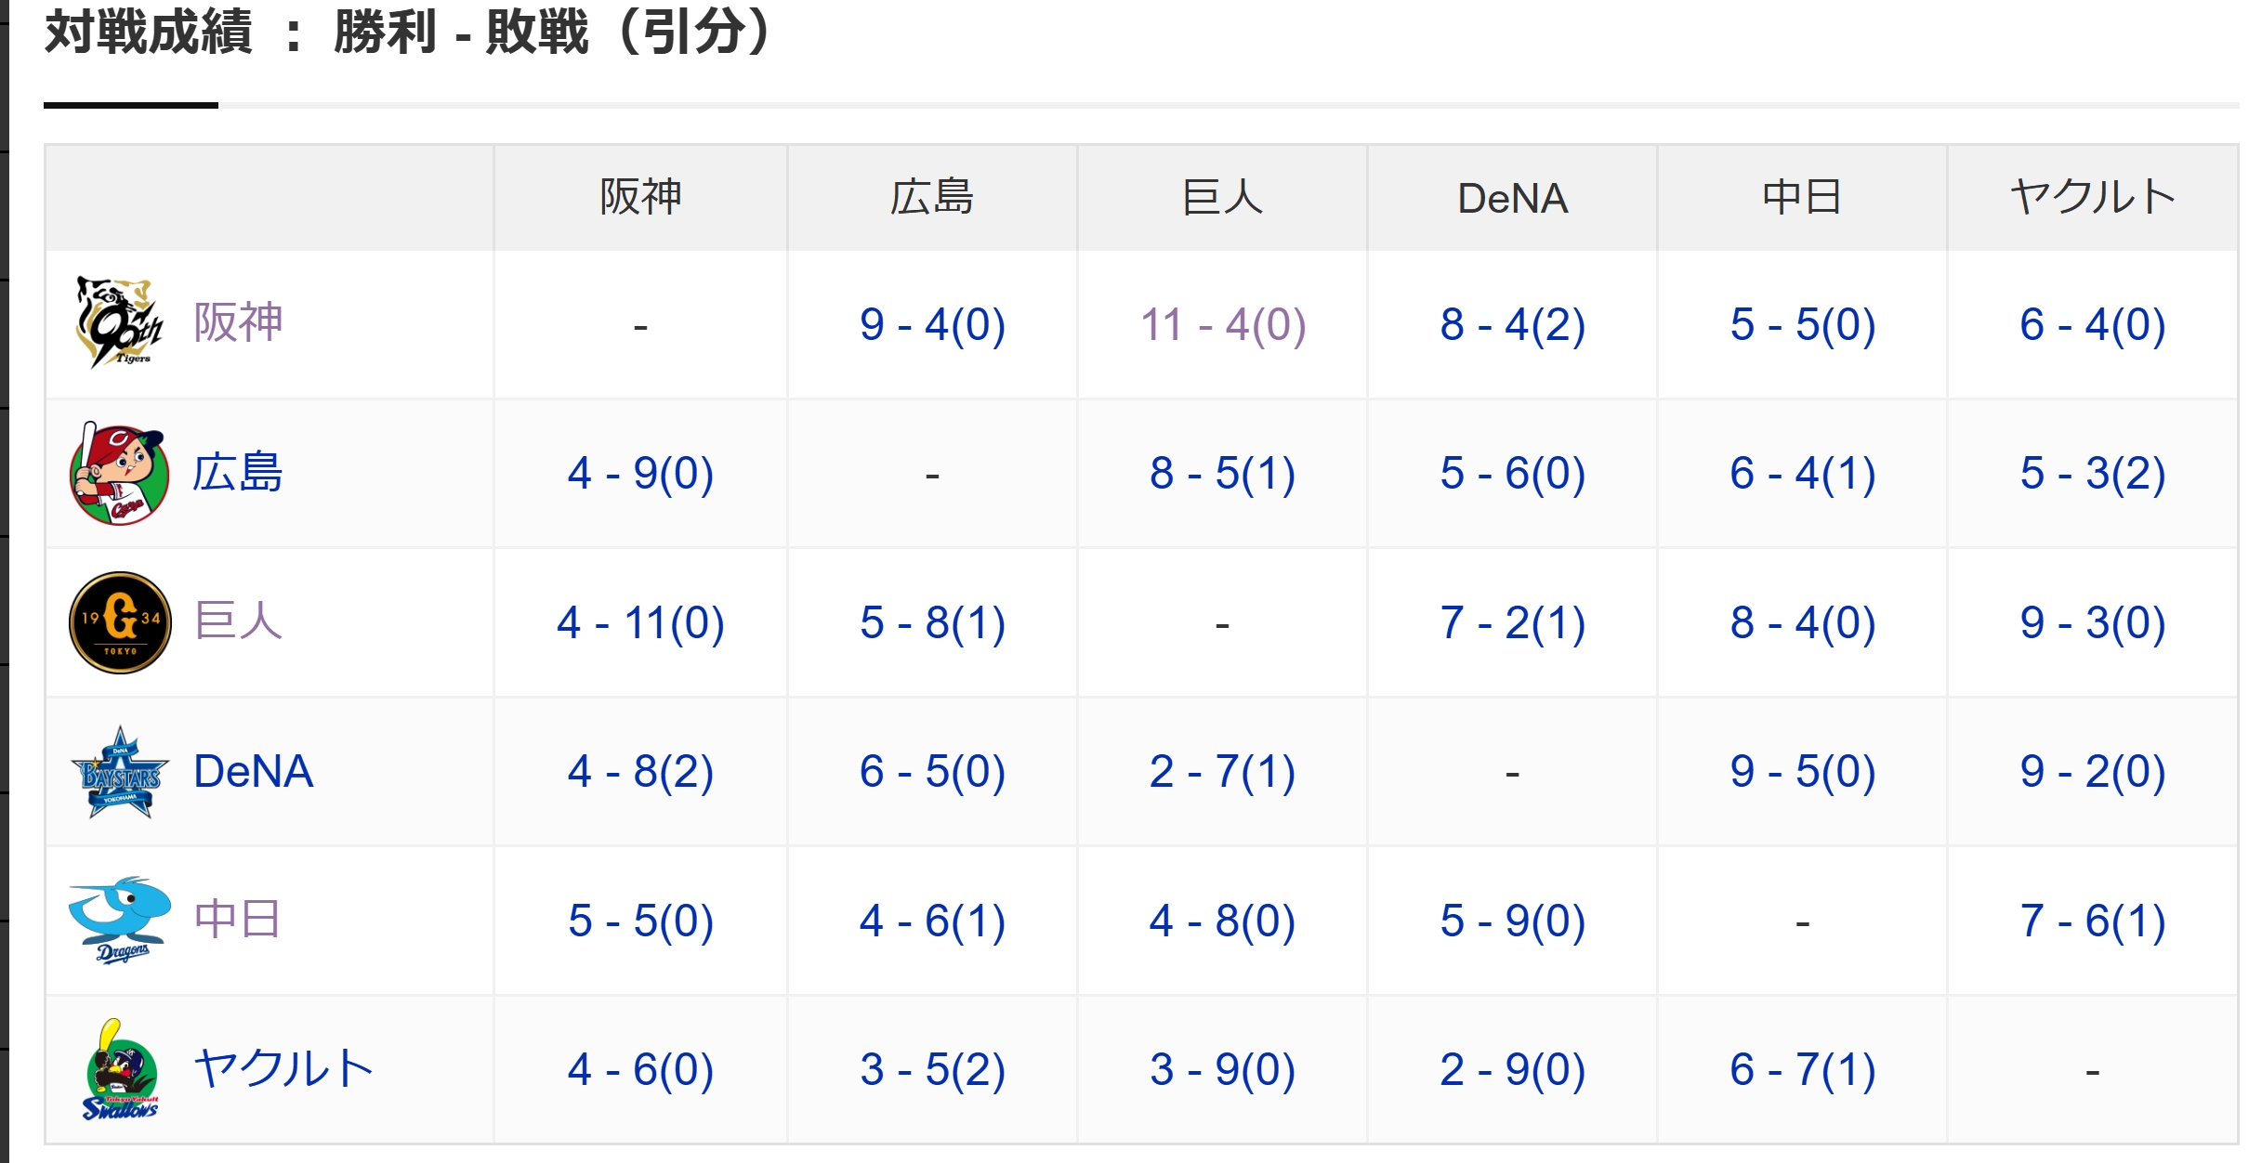
Task: Open Giants vs DeNA 7 - 2(1) record
Action: pyautogui.click(x=1513, y=623)
